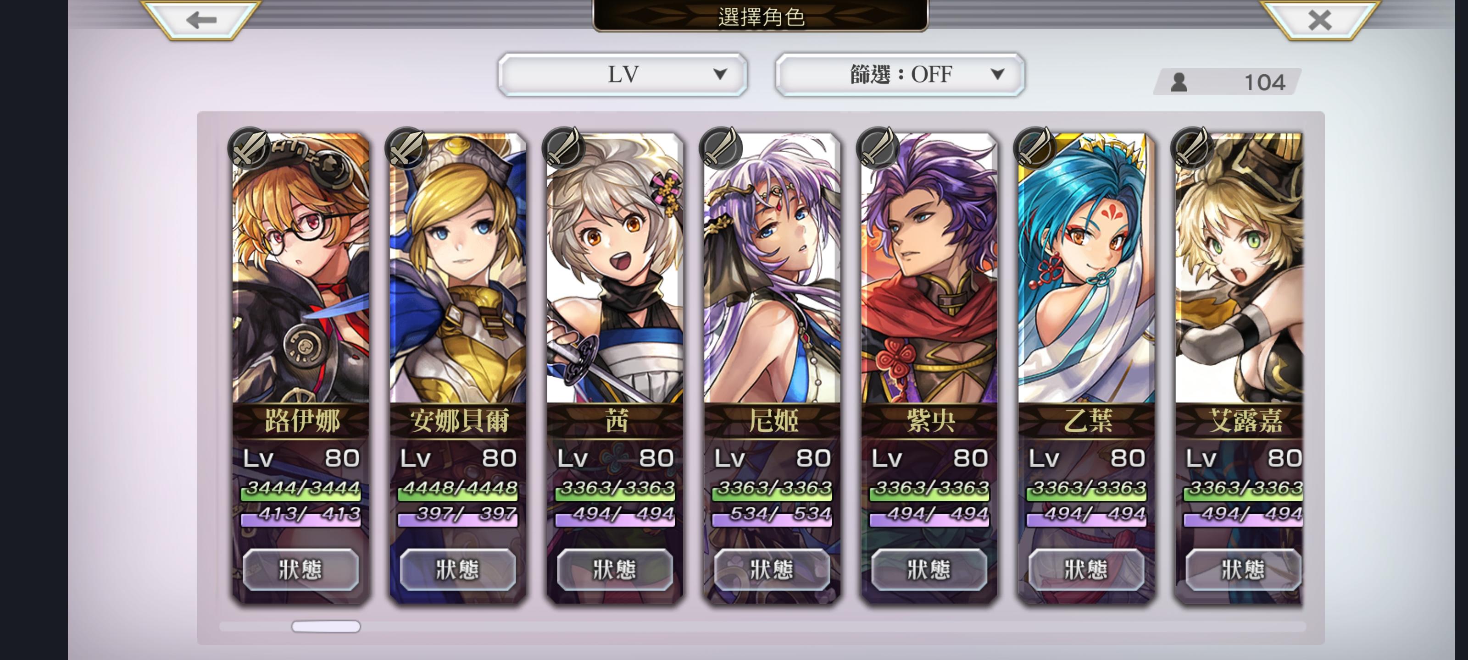Click the katana icon on 茜's card
The width and height of the screenshot is (1468, 660).
point(564,148)
